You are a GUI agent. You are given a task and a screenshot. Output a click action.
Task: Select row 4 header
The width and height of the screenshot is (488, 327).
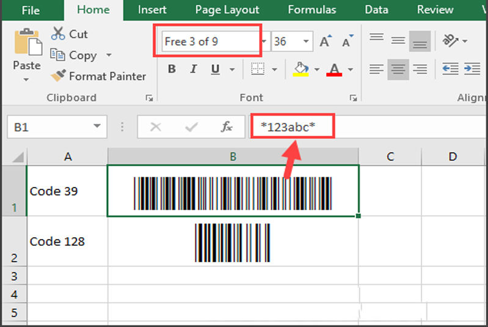point(13,294)
